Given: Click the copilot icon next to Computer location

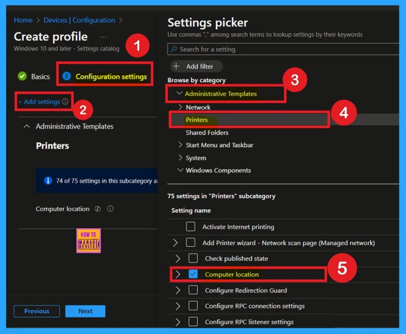Looking at the screenshot, I should (x=98, y=209).
